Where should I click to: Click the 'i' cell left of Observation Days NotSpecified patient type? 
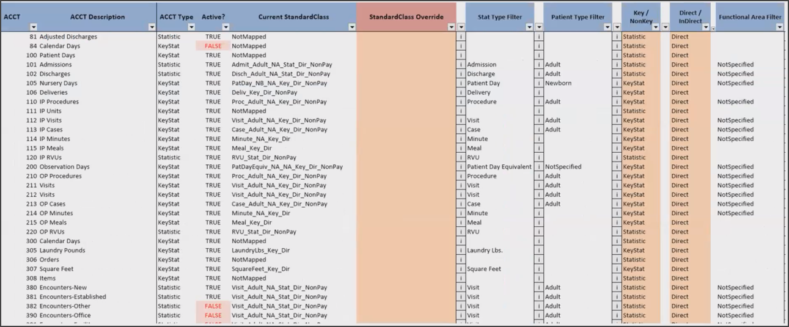539,167
